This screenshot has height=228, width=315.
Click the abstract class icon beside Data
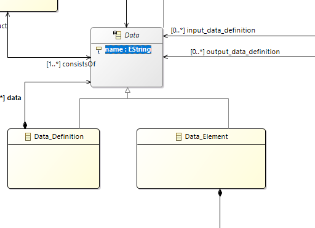point(118,35)
